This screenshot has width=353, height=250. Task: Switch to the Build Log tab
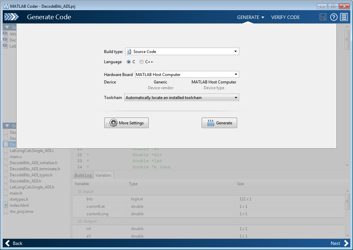(83, 175)
